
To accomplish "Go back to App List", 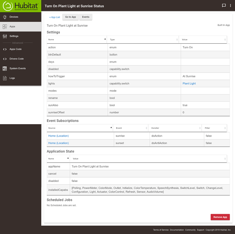I will click(x=55, y=17).
